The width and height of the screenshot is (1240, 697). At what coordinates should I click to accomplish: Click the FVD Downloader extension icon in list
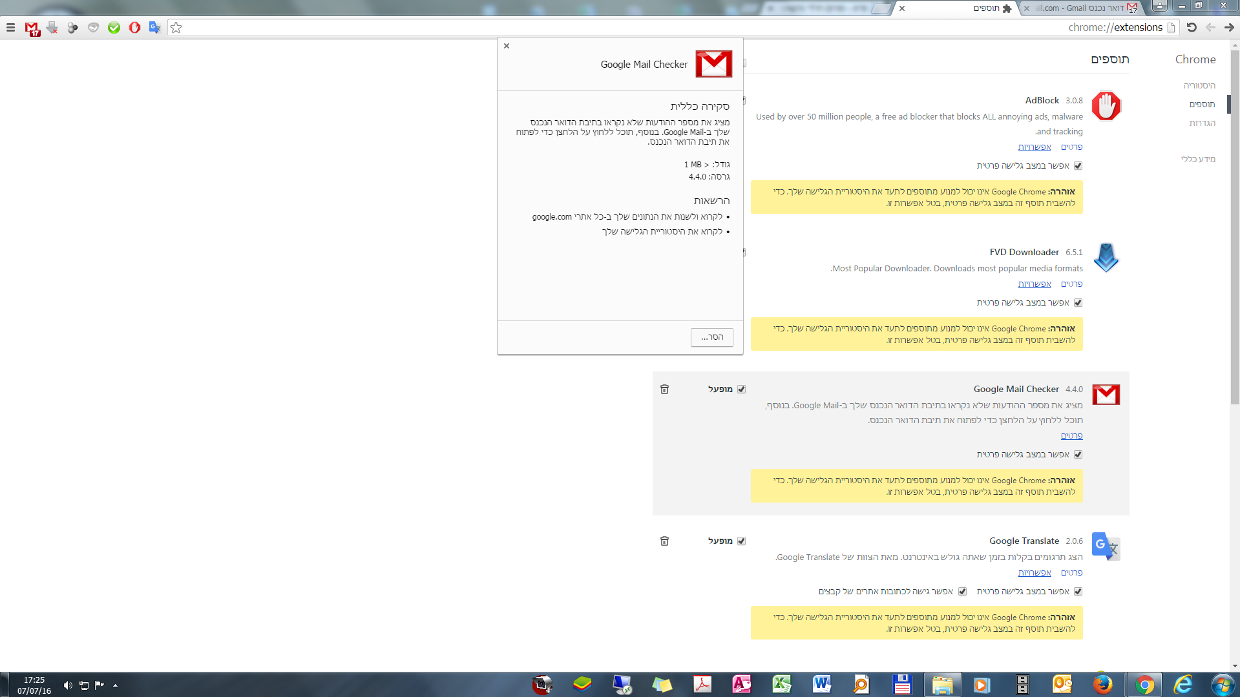[1106, 258]
